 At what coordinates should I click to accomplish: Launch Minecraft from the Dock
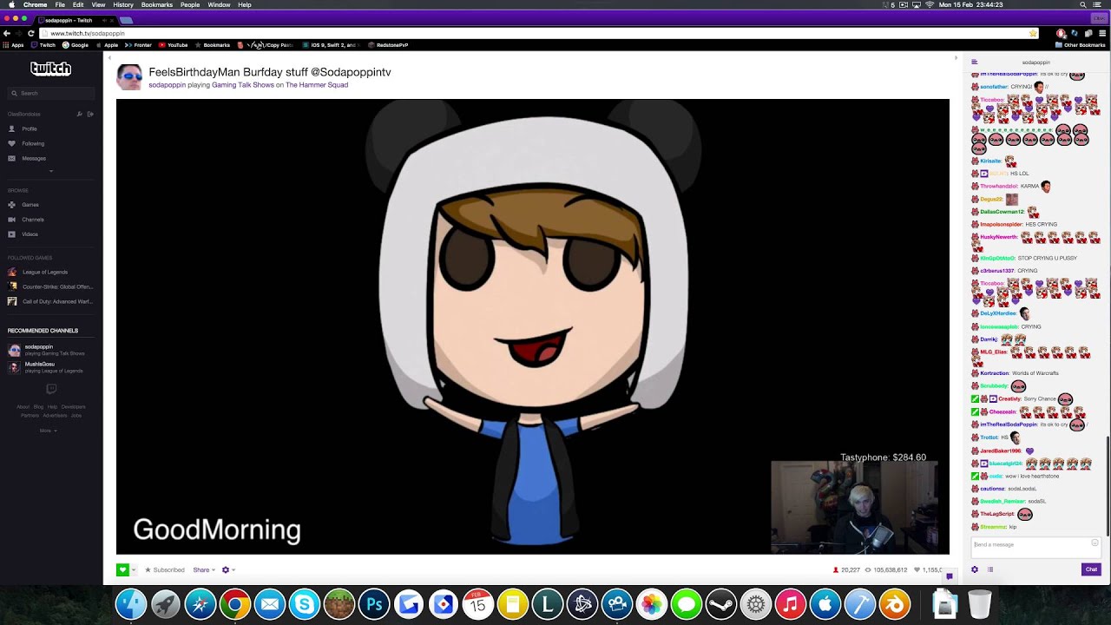click(x=339, y=604)
